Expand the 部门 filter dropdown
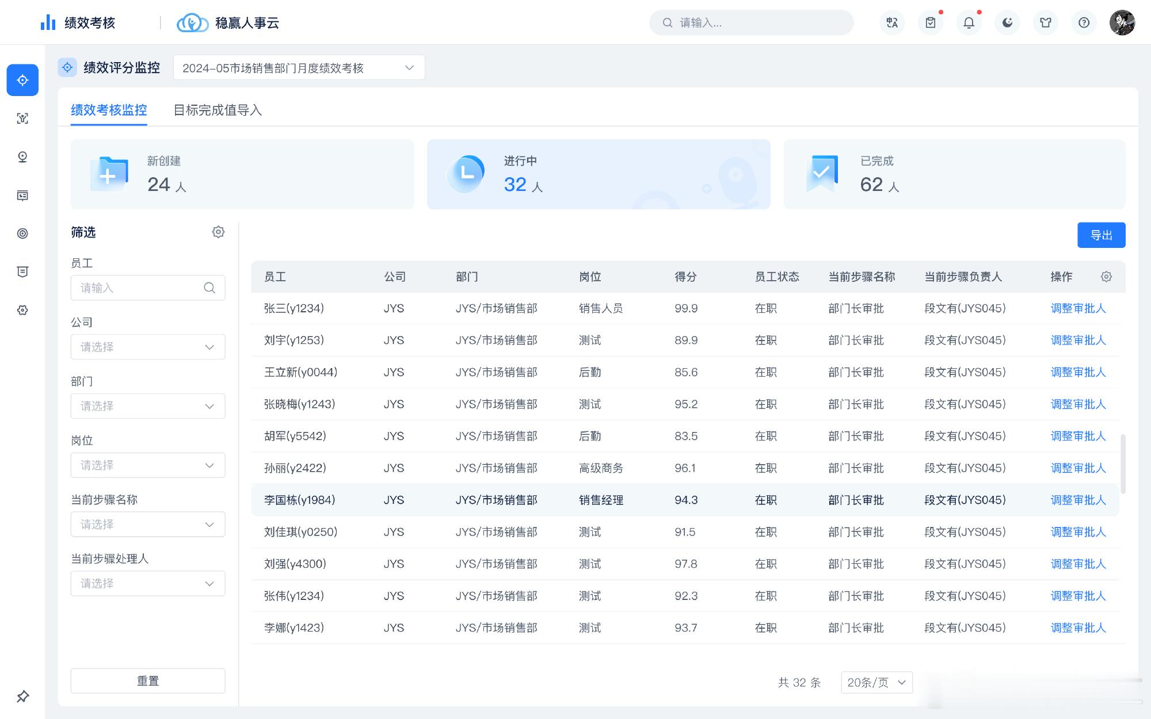The height and width of the screenshot is (719, 1151). click(x=148, y=406)
